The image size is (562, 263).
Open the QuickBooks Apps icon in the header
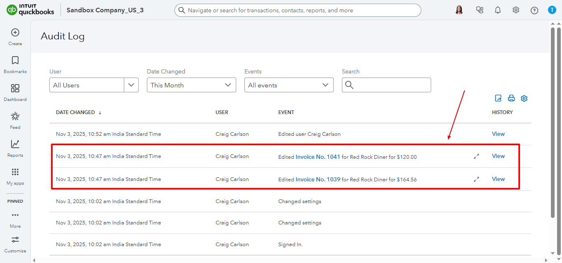pyautogui.click(x=479, y=9)
